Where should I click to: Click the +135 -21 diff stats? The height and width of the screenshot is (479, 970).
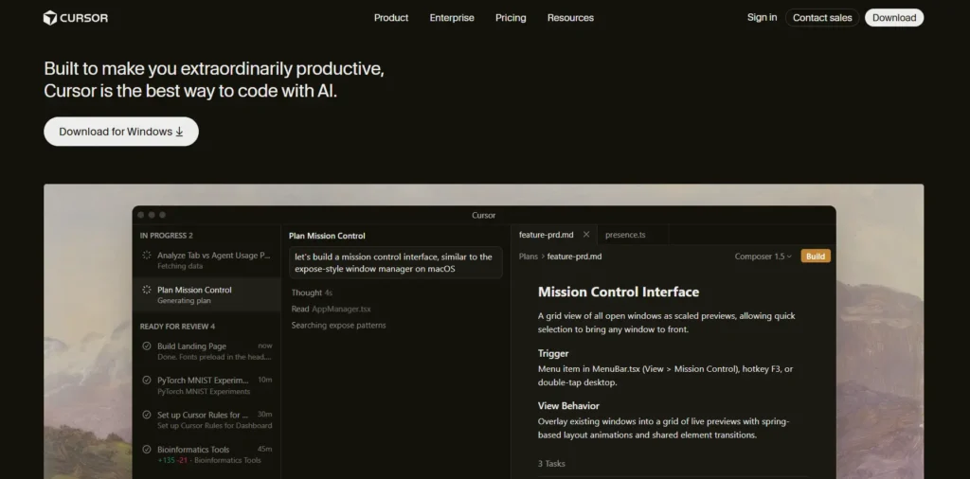(172, 460)
